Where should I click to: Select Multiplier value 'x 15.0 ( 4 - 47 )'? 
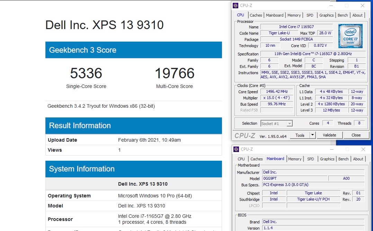click(x=277, y=98)
